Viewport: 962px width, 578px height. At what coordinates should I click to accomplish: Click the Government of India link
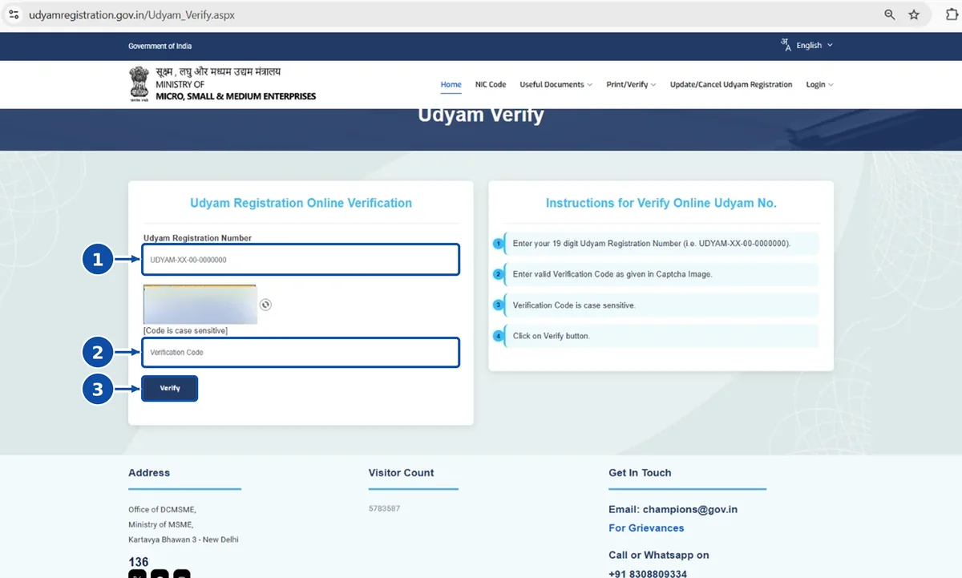coord(160,46)
